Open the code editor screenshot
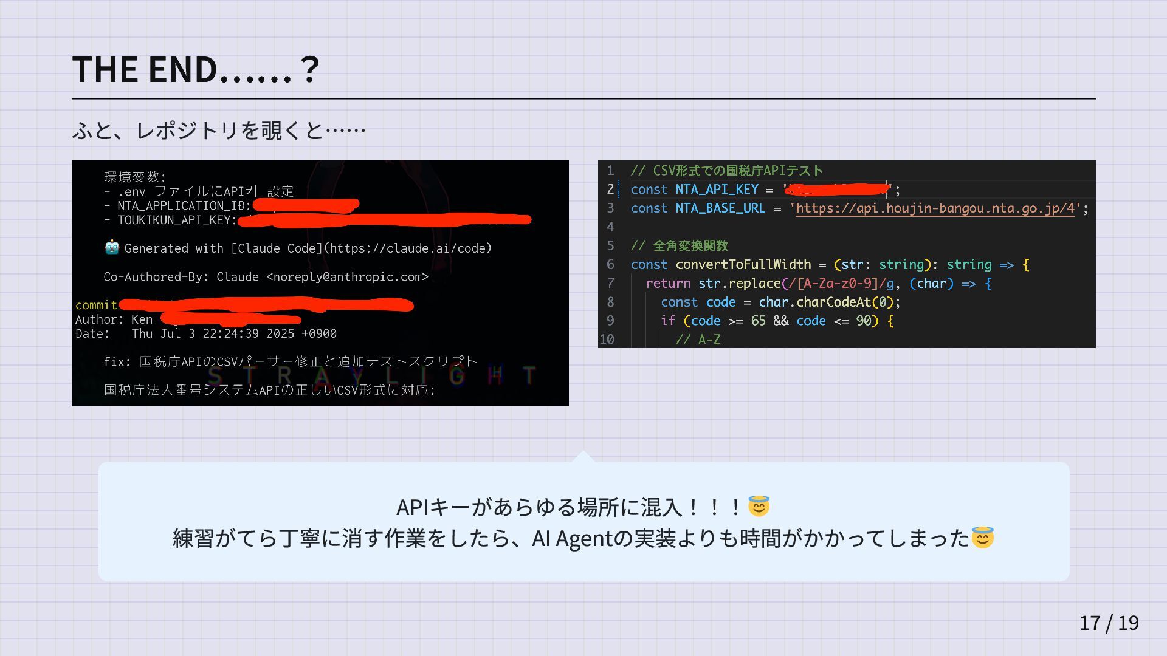 (x=847, y=254)
